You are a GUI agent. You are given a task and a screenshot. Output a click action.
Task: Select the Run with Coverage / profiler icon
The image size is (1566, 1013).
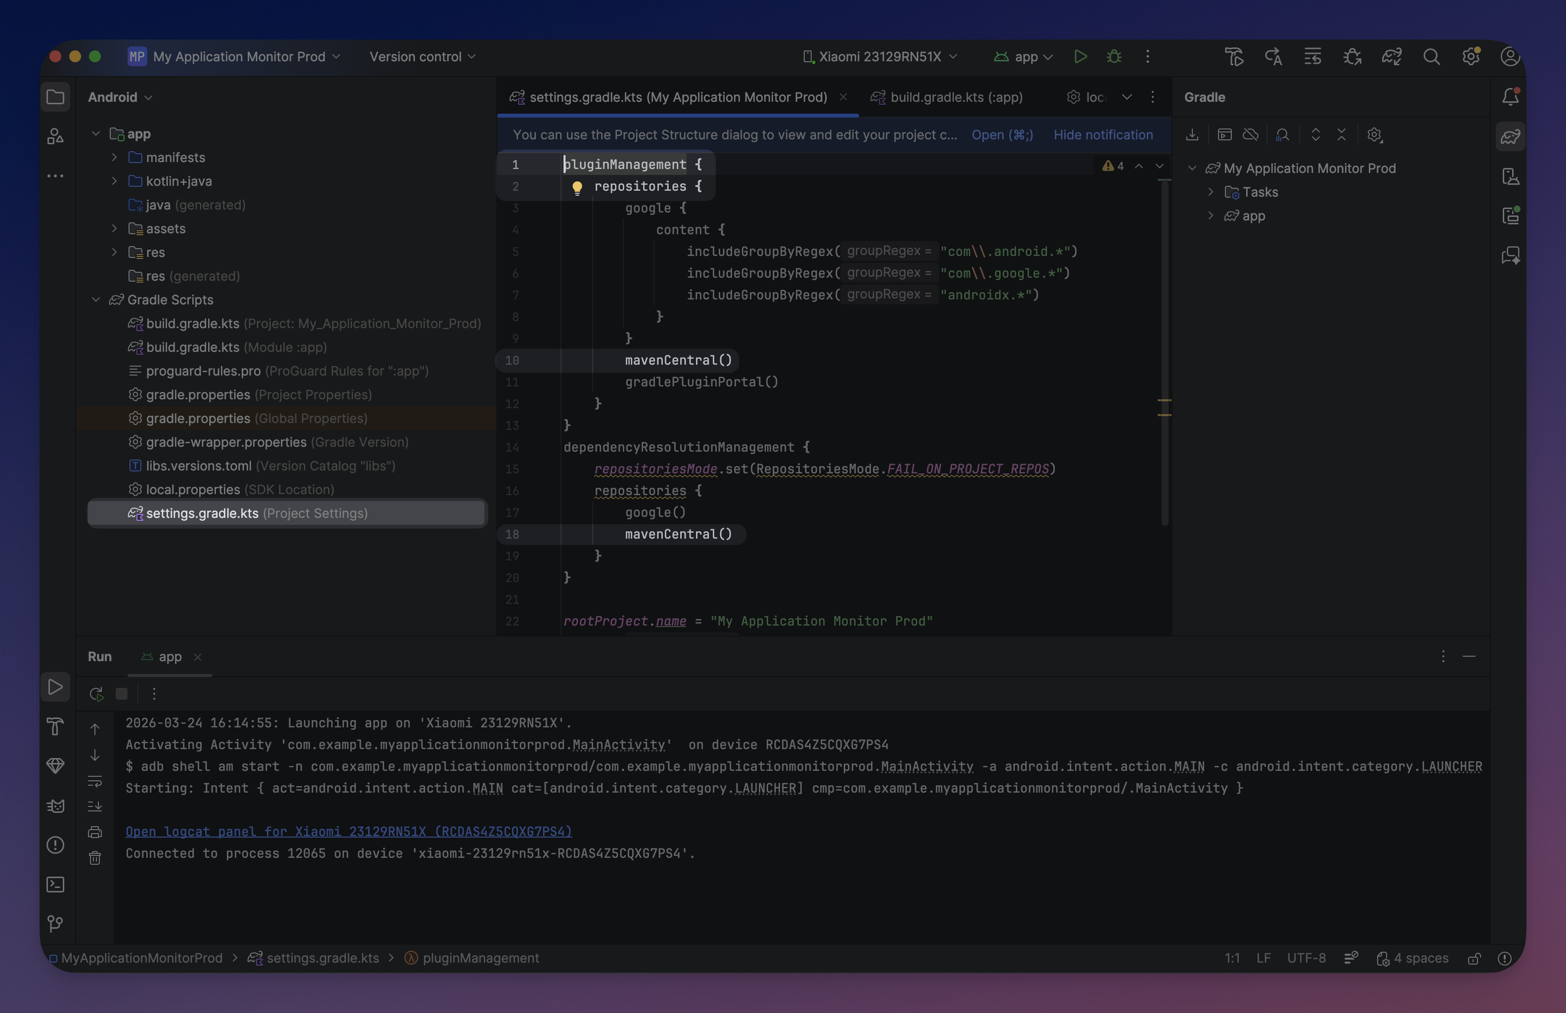tap(1352, 57)
